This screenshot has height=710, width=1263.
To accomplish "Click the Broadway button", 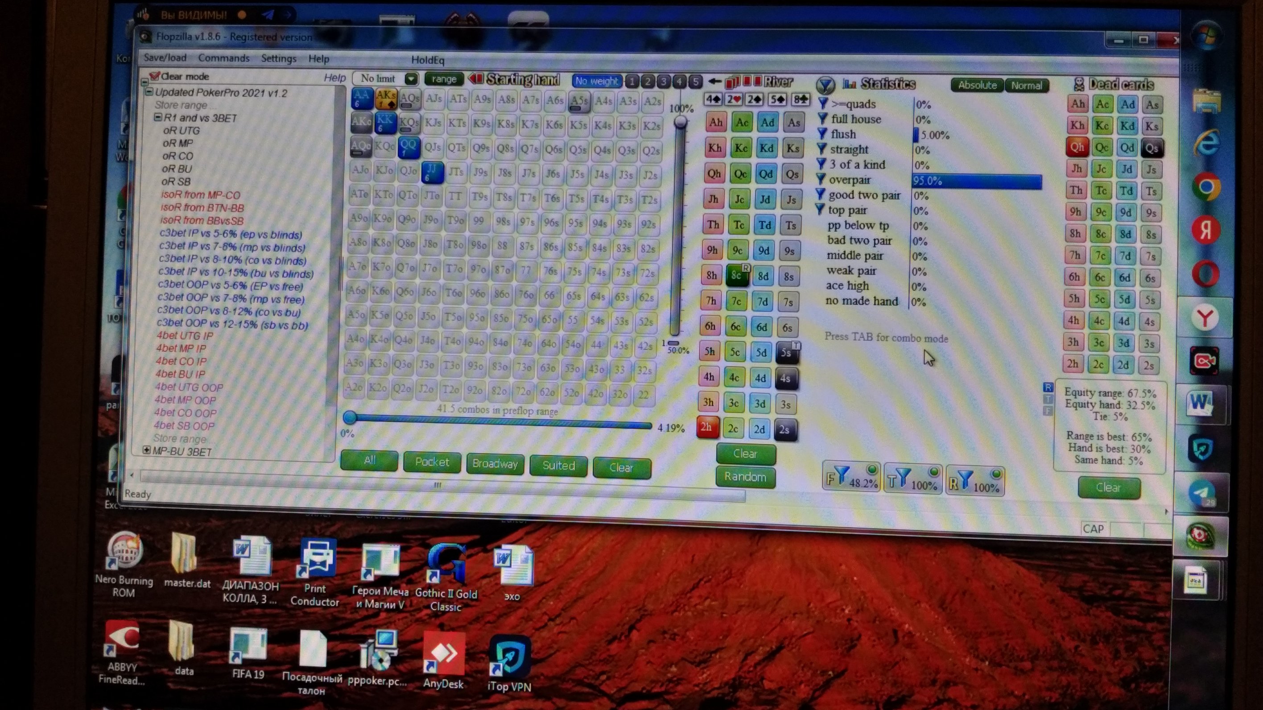I will [495, 464].
